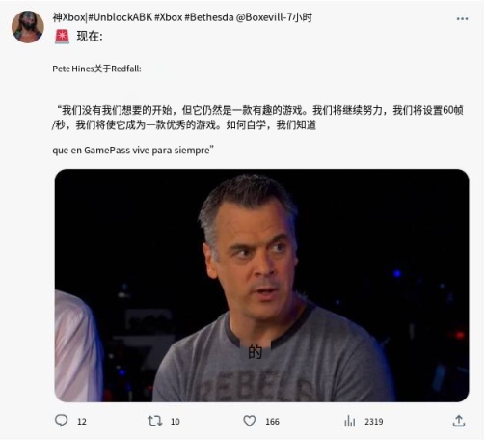Screen dimensions: 486x440
Task: Click the like count 166
Action: coord(272,422)
